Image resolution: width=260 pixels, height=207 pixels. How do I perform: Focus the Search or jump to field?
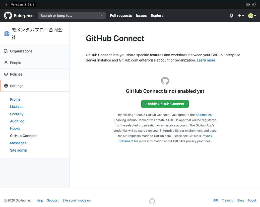click(72, 16)
